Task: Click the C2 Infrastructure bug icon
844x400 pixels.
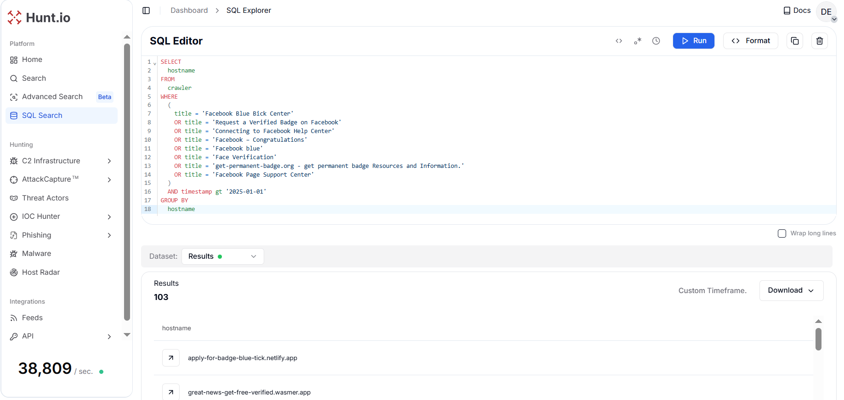Action: tap(14, 161)
